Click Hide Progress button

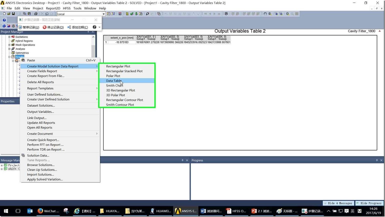(369, 203)
